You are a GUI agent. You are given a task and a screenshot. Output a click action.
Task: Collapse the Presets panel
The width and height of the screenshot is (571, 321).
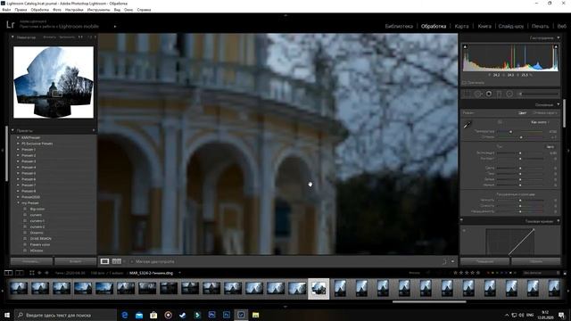12,130
